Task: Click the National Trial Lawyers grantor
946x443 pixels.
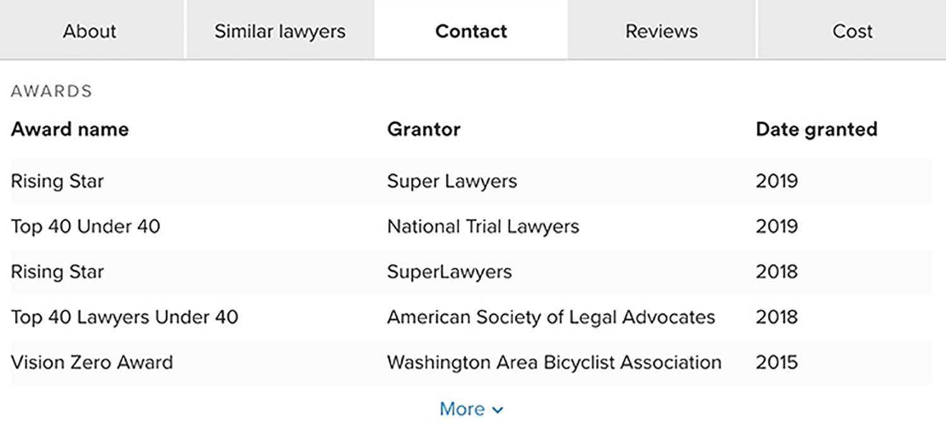Action: 483,226
